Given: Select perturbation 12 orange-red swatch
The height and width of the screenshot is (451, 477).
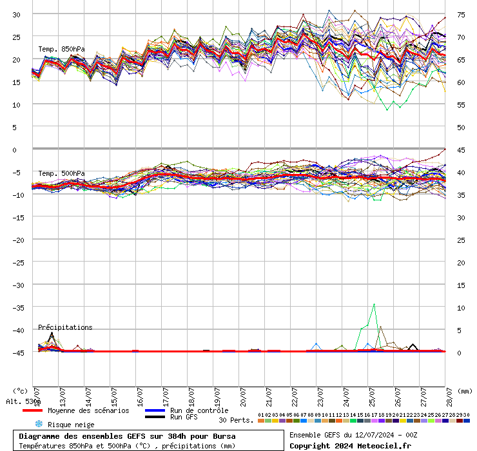Looking at the screenshot, I should 339,421.
